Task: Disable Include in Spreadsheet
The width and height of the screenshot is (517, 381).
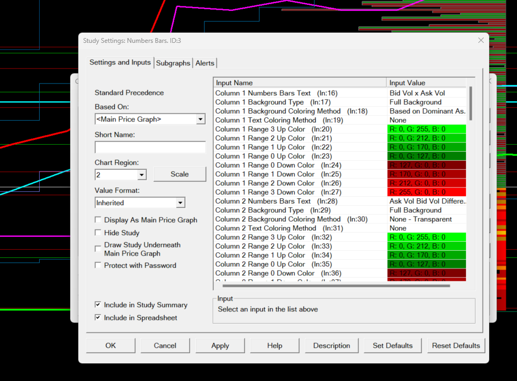Action: (98, 318)
